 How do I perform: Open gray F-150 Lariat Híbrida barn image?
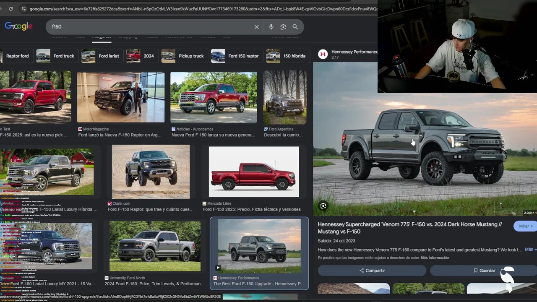[x=47, y=172]
